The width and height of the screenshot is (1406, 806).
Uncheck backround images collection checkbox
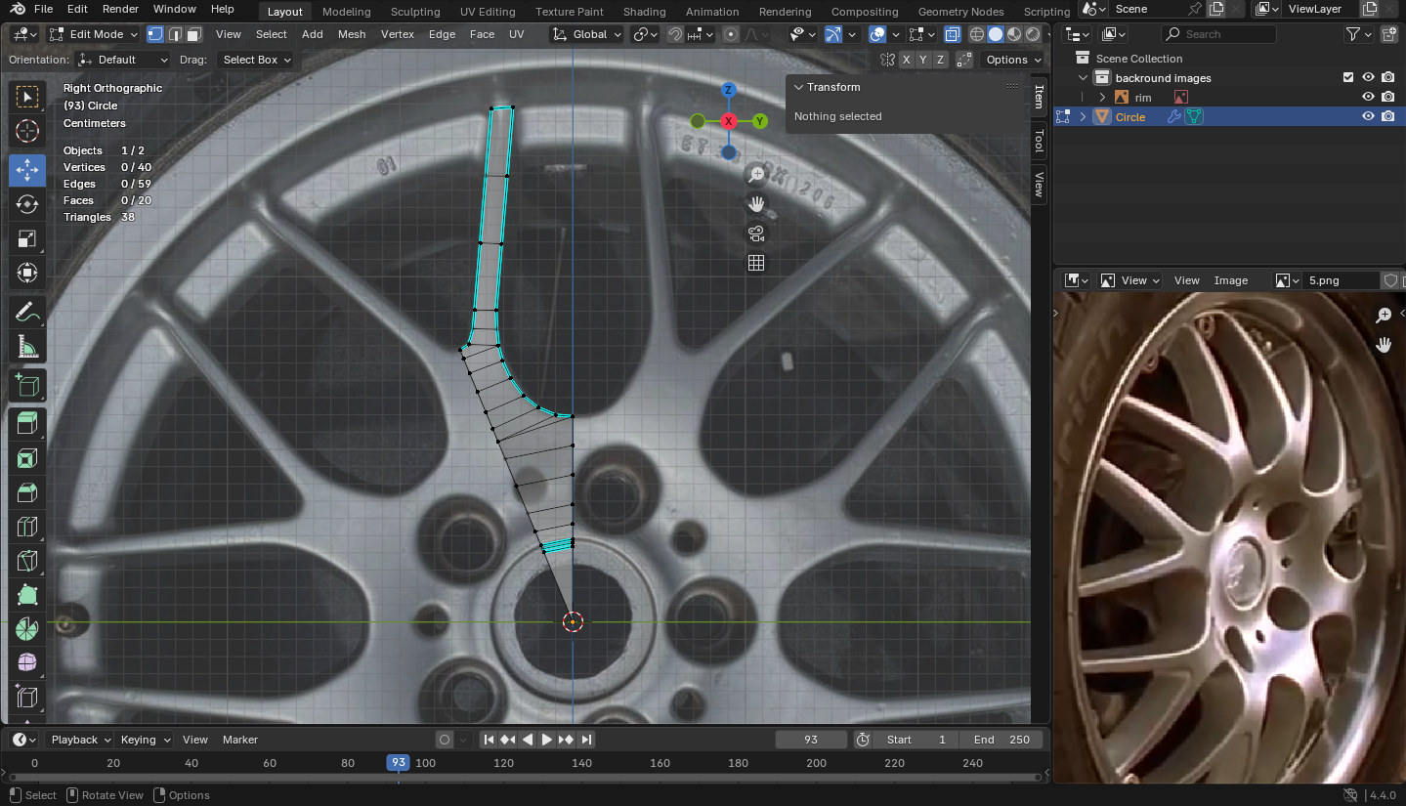point(1348,77)
